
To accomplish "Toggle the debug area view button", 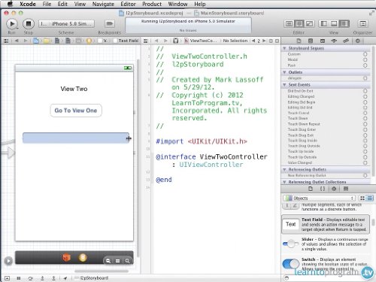I will tap(334, 24).
